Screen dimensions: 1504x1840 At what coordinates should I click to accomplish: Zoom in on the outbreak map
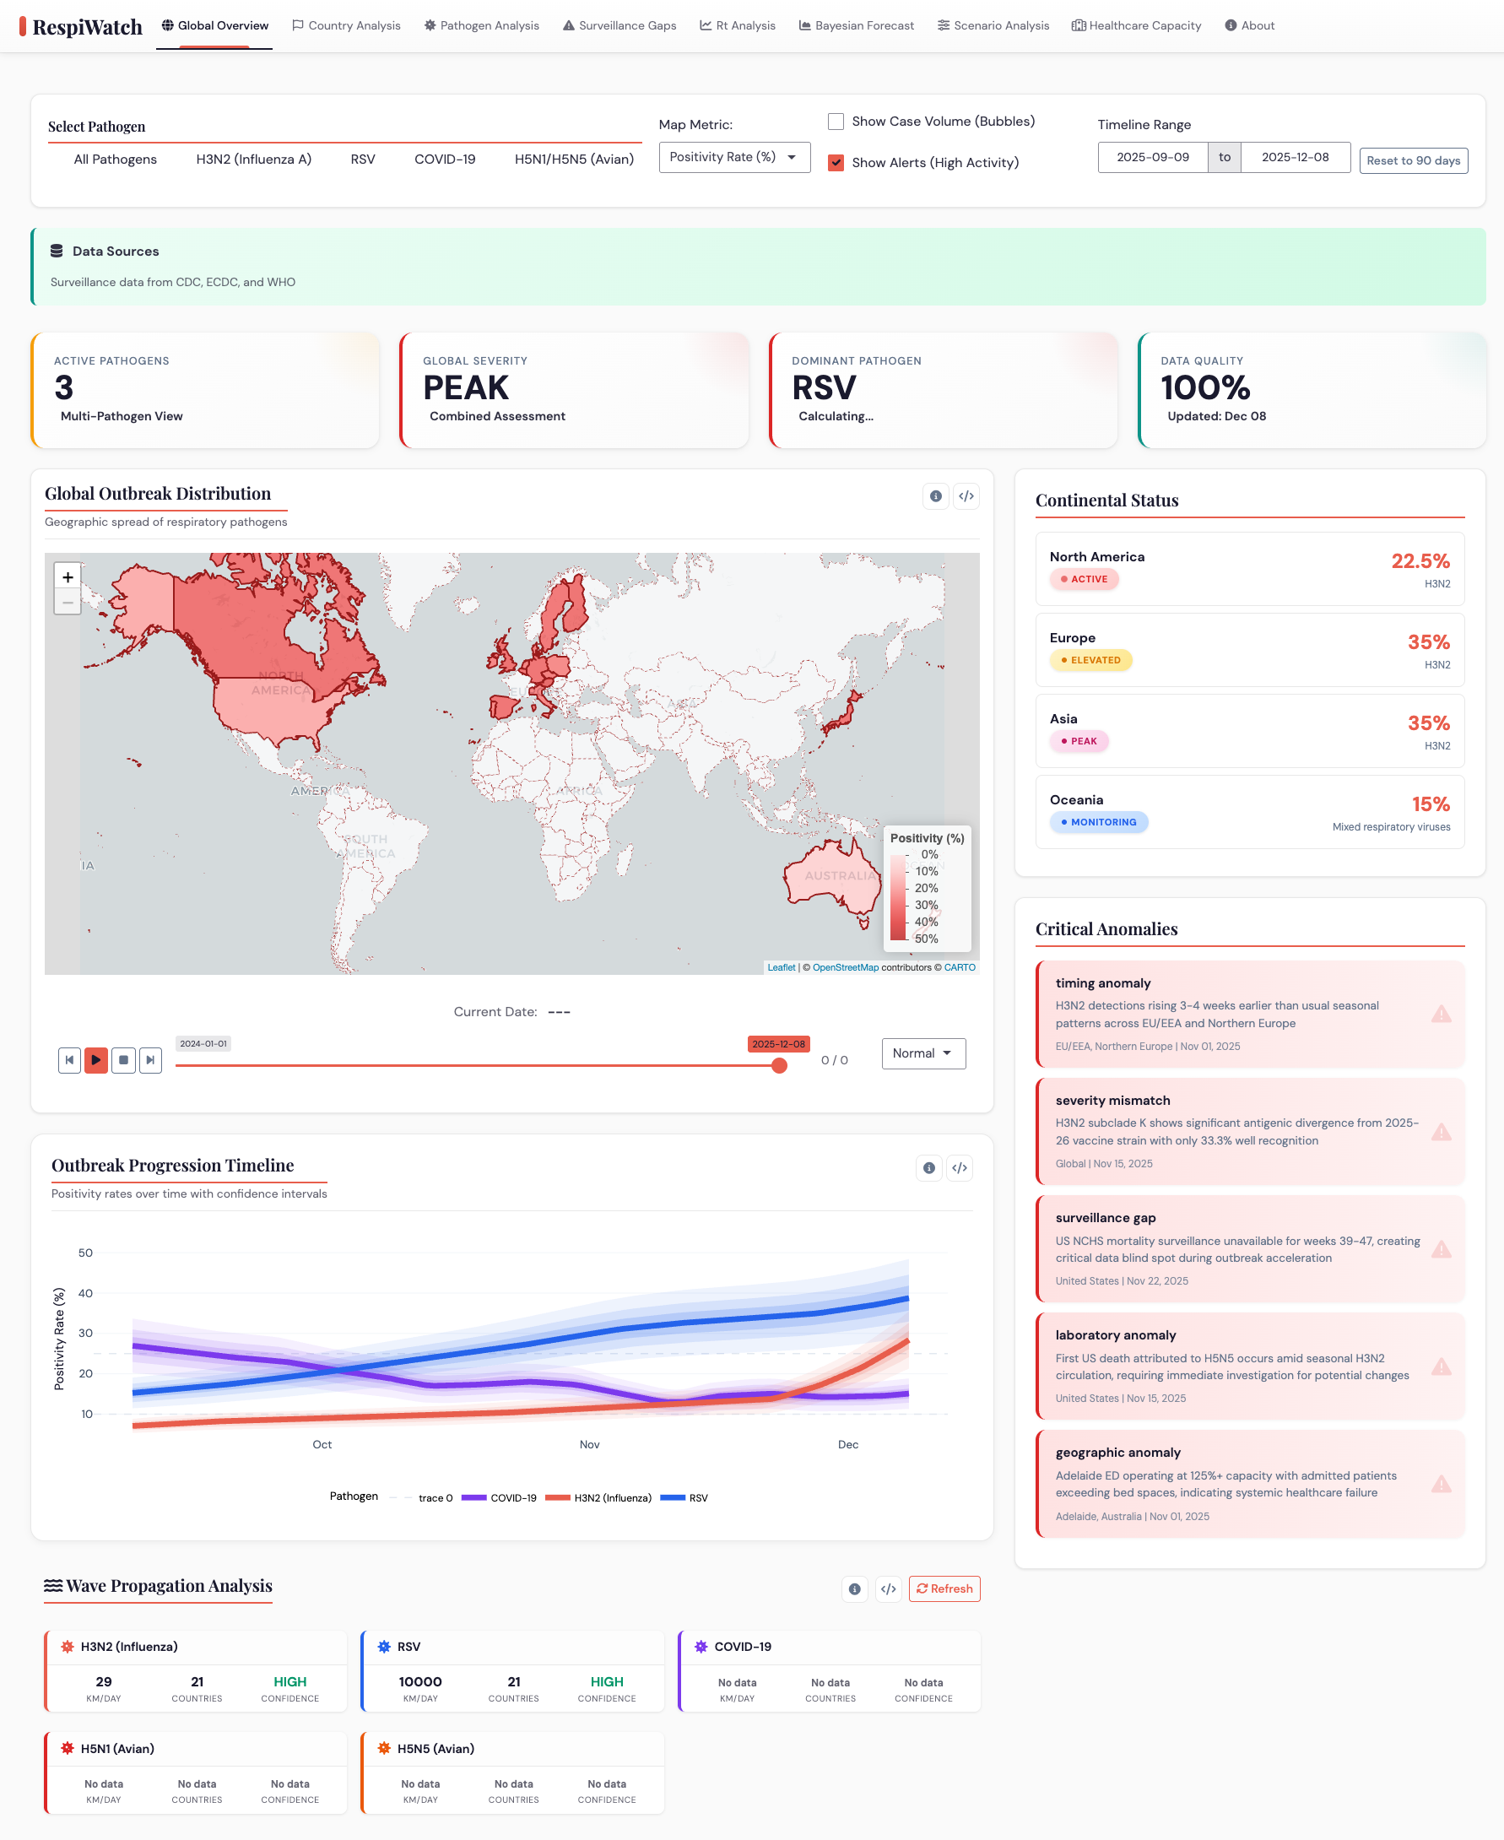pyautogui.click(x=68, y=576)
